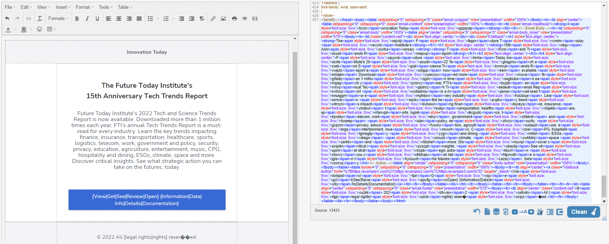Toggle bold formatting

[x=77, y=19]
